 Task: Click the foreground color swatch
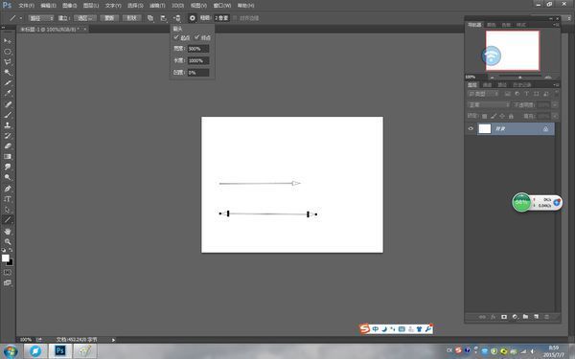(5, 258)
